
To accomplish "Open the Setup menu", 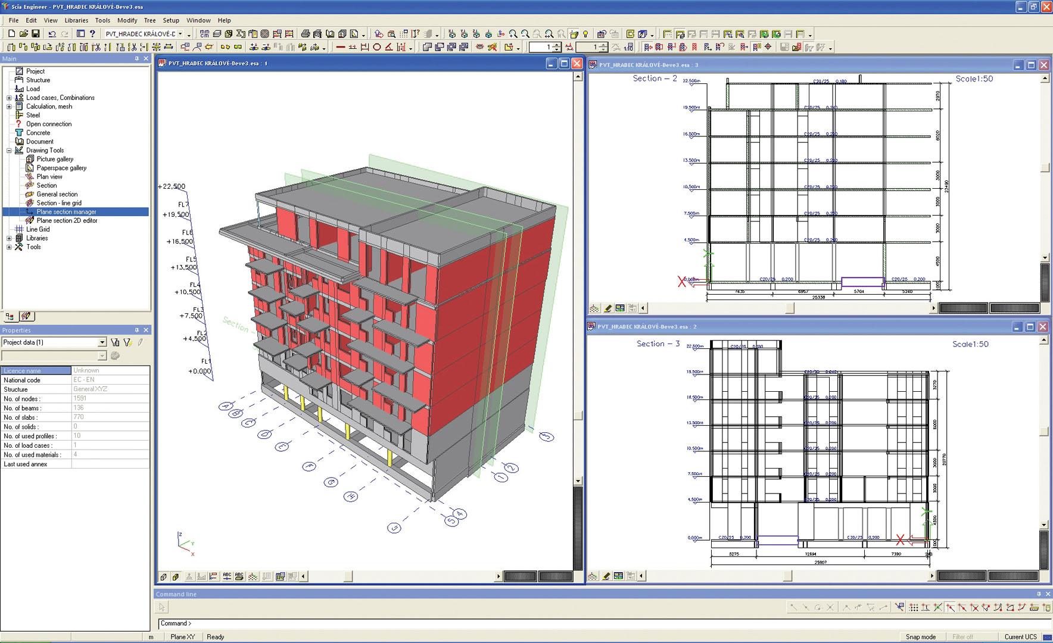I will coord(171,20).
